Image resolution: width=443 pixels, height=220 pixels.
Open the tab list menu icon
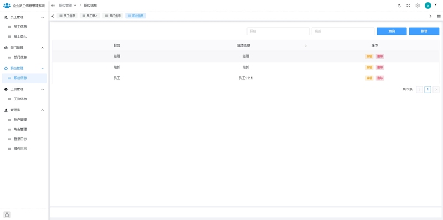[439, 16]
